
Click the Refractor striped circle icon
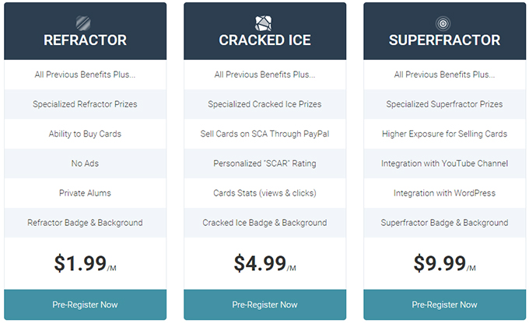[83, 23]
